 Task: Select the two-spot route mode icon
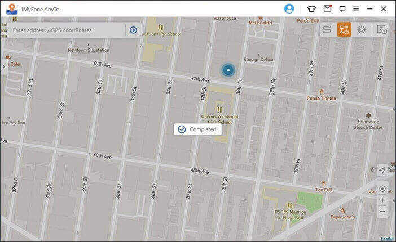pos(327,29)
